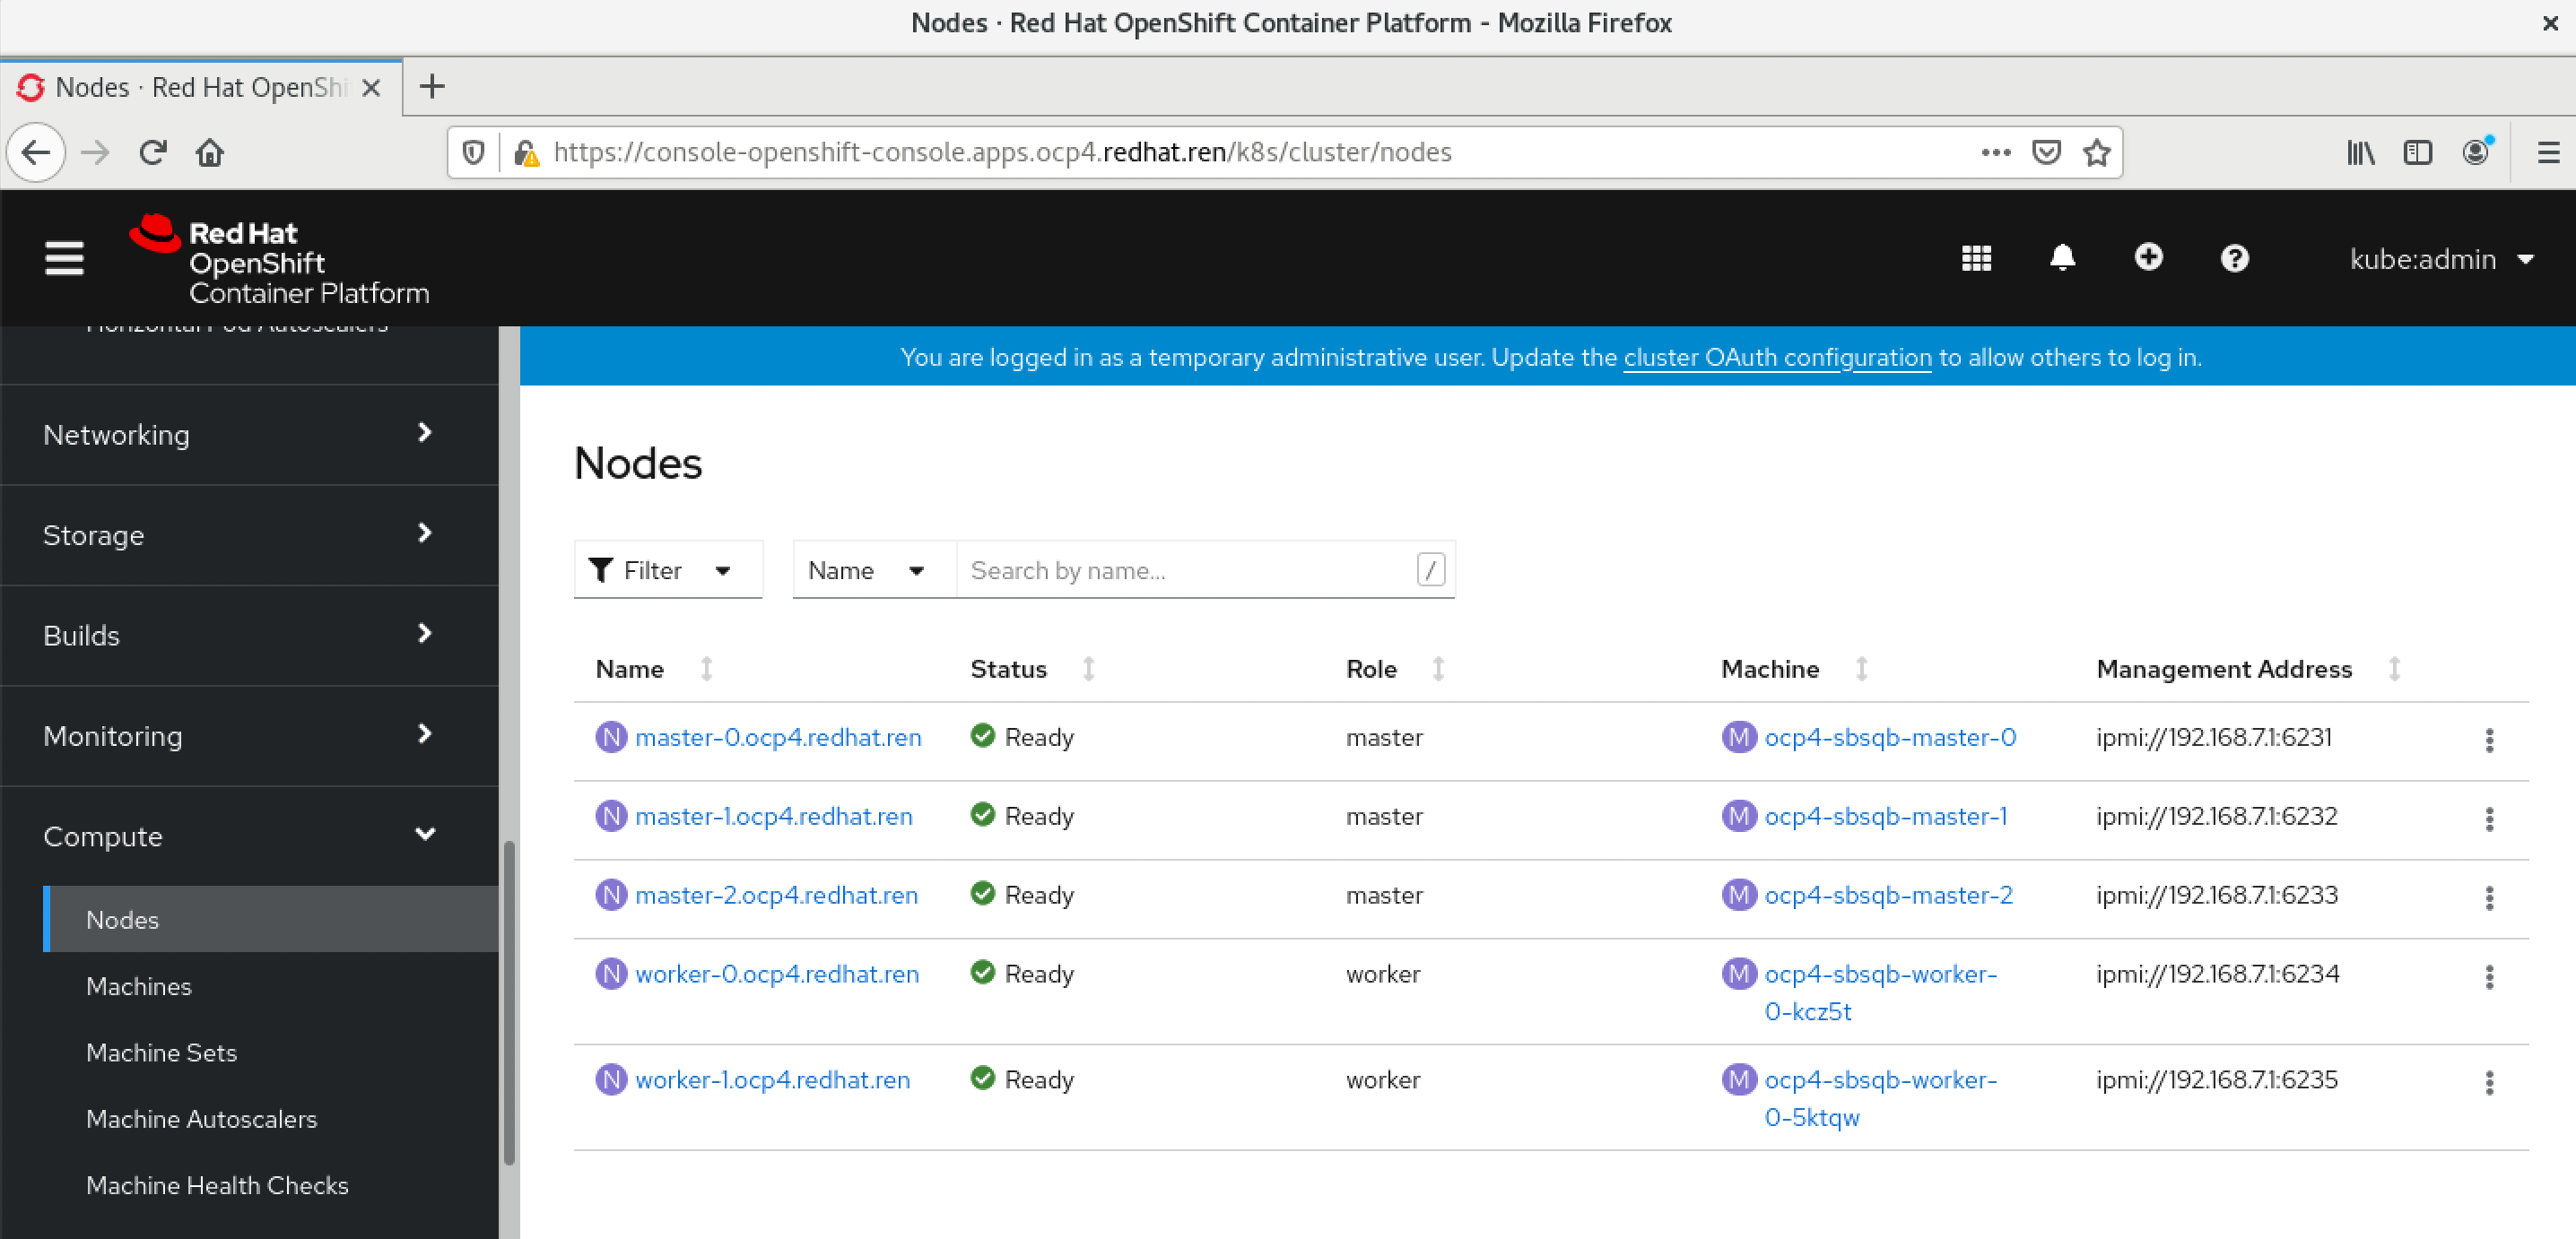The height and width of the screenshot is (1239, 2576).
Task: Open kebab menu for worker-1 node
Action: [2489, 1082]
